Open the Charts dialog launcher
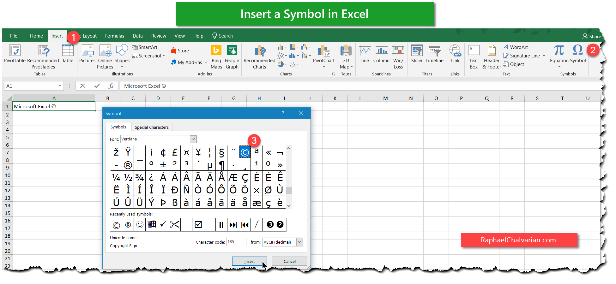 [334, 74]
